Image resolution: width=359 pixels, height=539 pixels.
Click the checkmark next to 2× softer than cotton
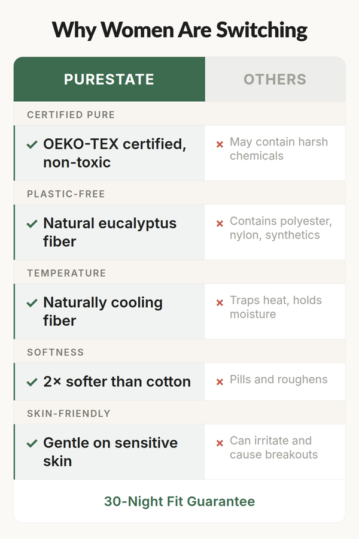point(32,381)
